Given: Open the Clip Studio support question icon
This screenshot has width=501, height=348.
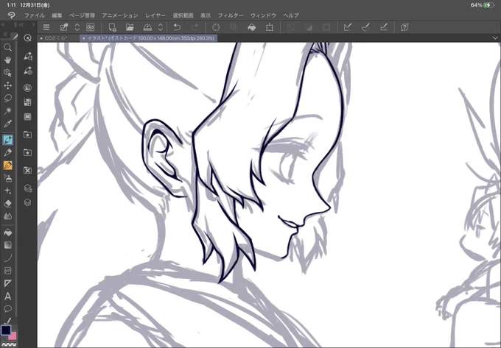Looking at the screenshot, I should click(x=404, y=27).
